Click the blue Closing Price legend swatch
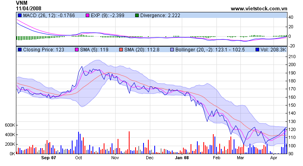This screenshot has height=166, width=303. [x=20, y=50]
